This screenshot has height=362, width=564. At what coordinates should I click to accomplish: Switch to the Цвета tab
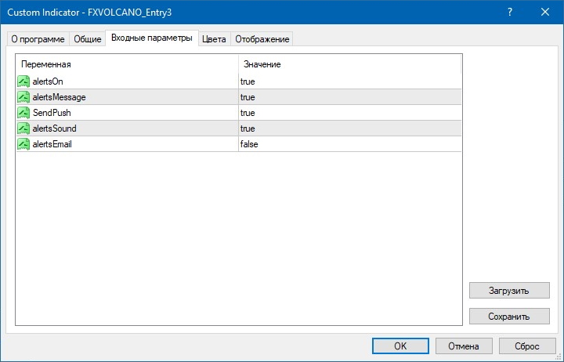tap(214, 39)
